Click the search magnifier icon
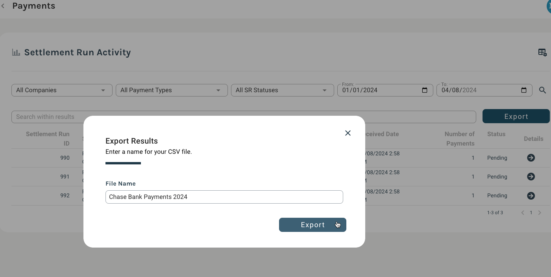The image size is (551, 277). tap(542, 90)
